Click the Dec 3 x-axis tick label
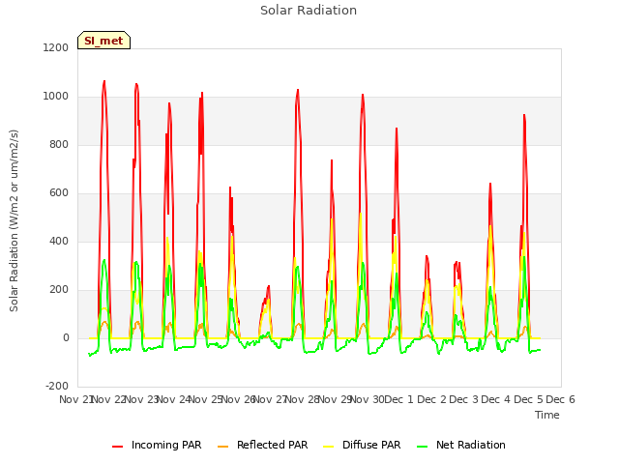 [463, 399]
